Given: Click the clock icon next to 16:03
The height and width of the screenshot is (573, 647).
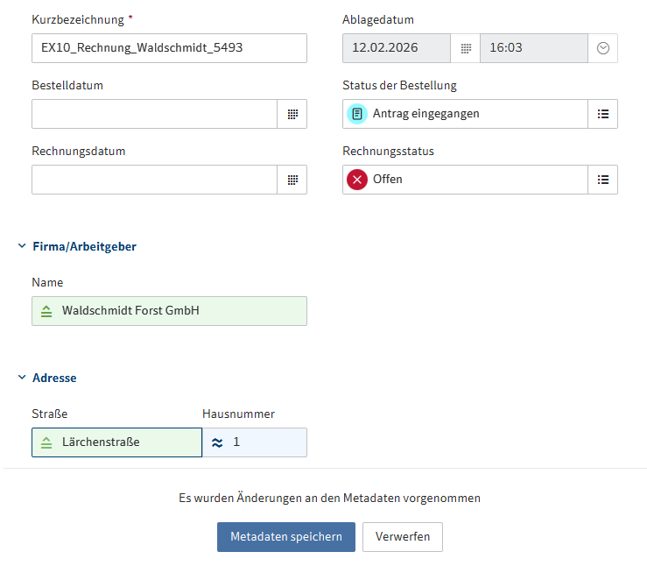Looking at the screenshot, I should click(x=602, y=48).
